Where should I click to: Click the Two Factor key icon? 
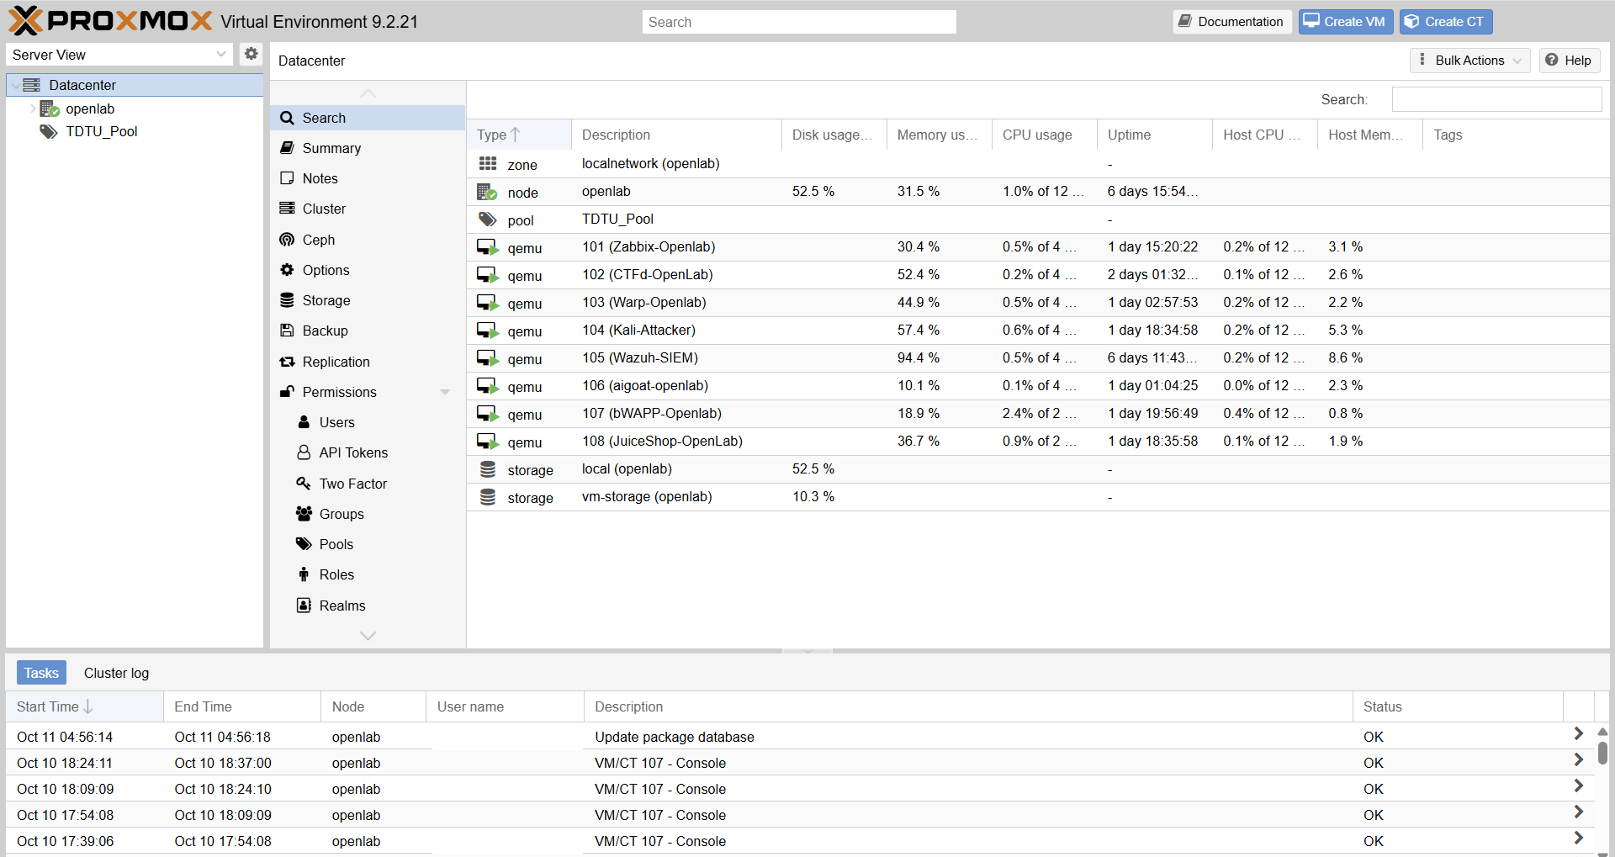tap(304, 484)
